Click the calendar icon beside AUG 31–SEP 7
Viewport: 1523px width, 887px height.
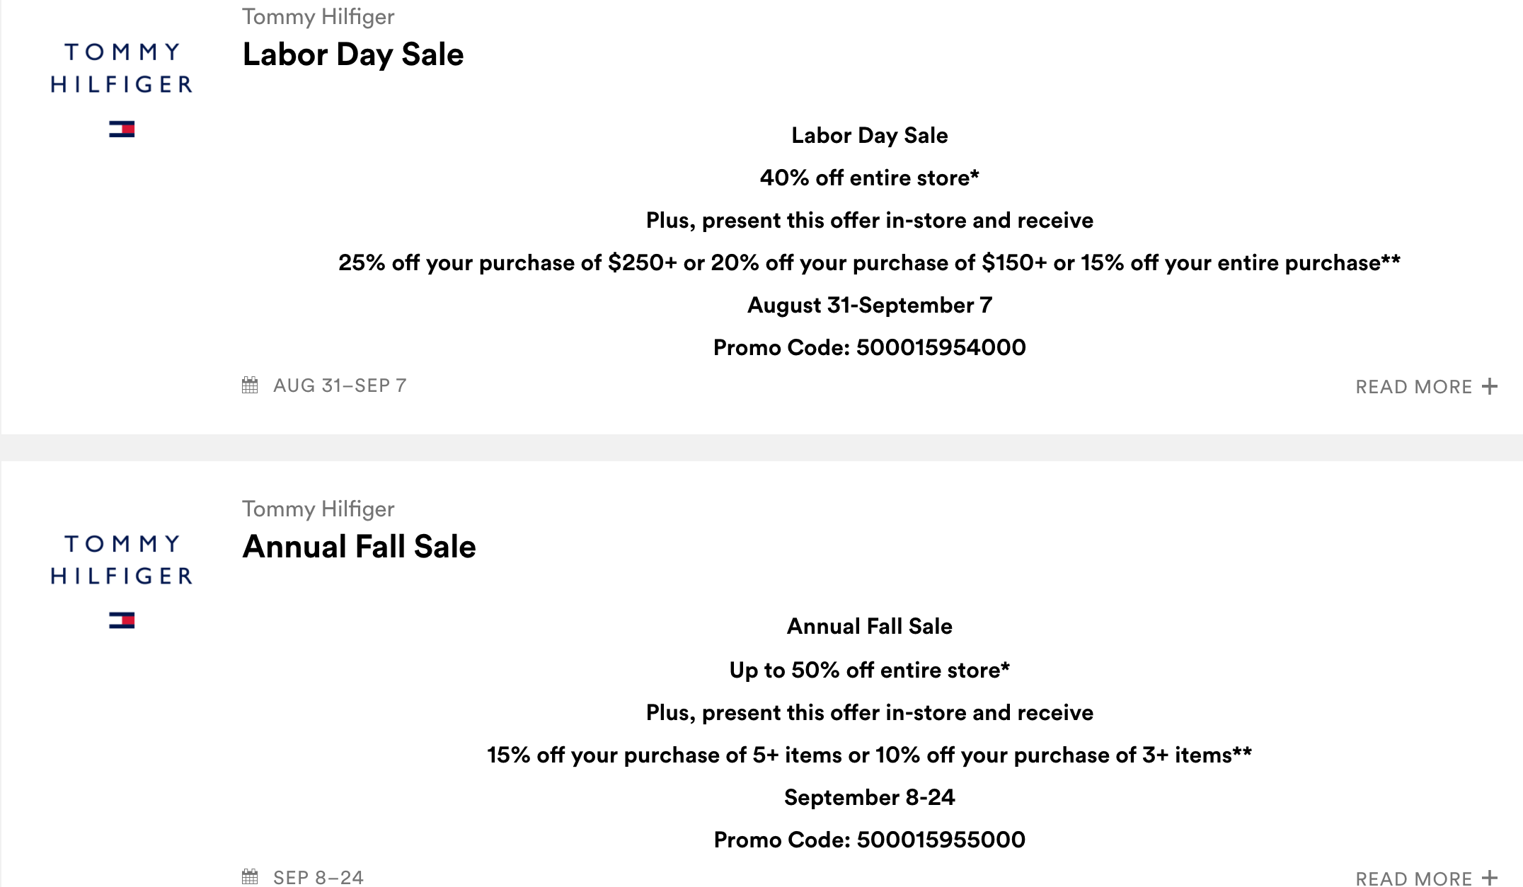(250, 385)
